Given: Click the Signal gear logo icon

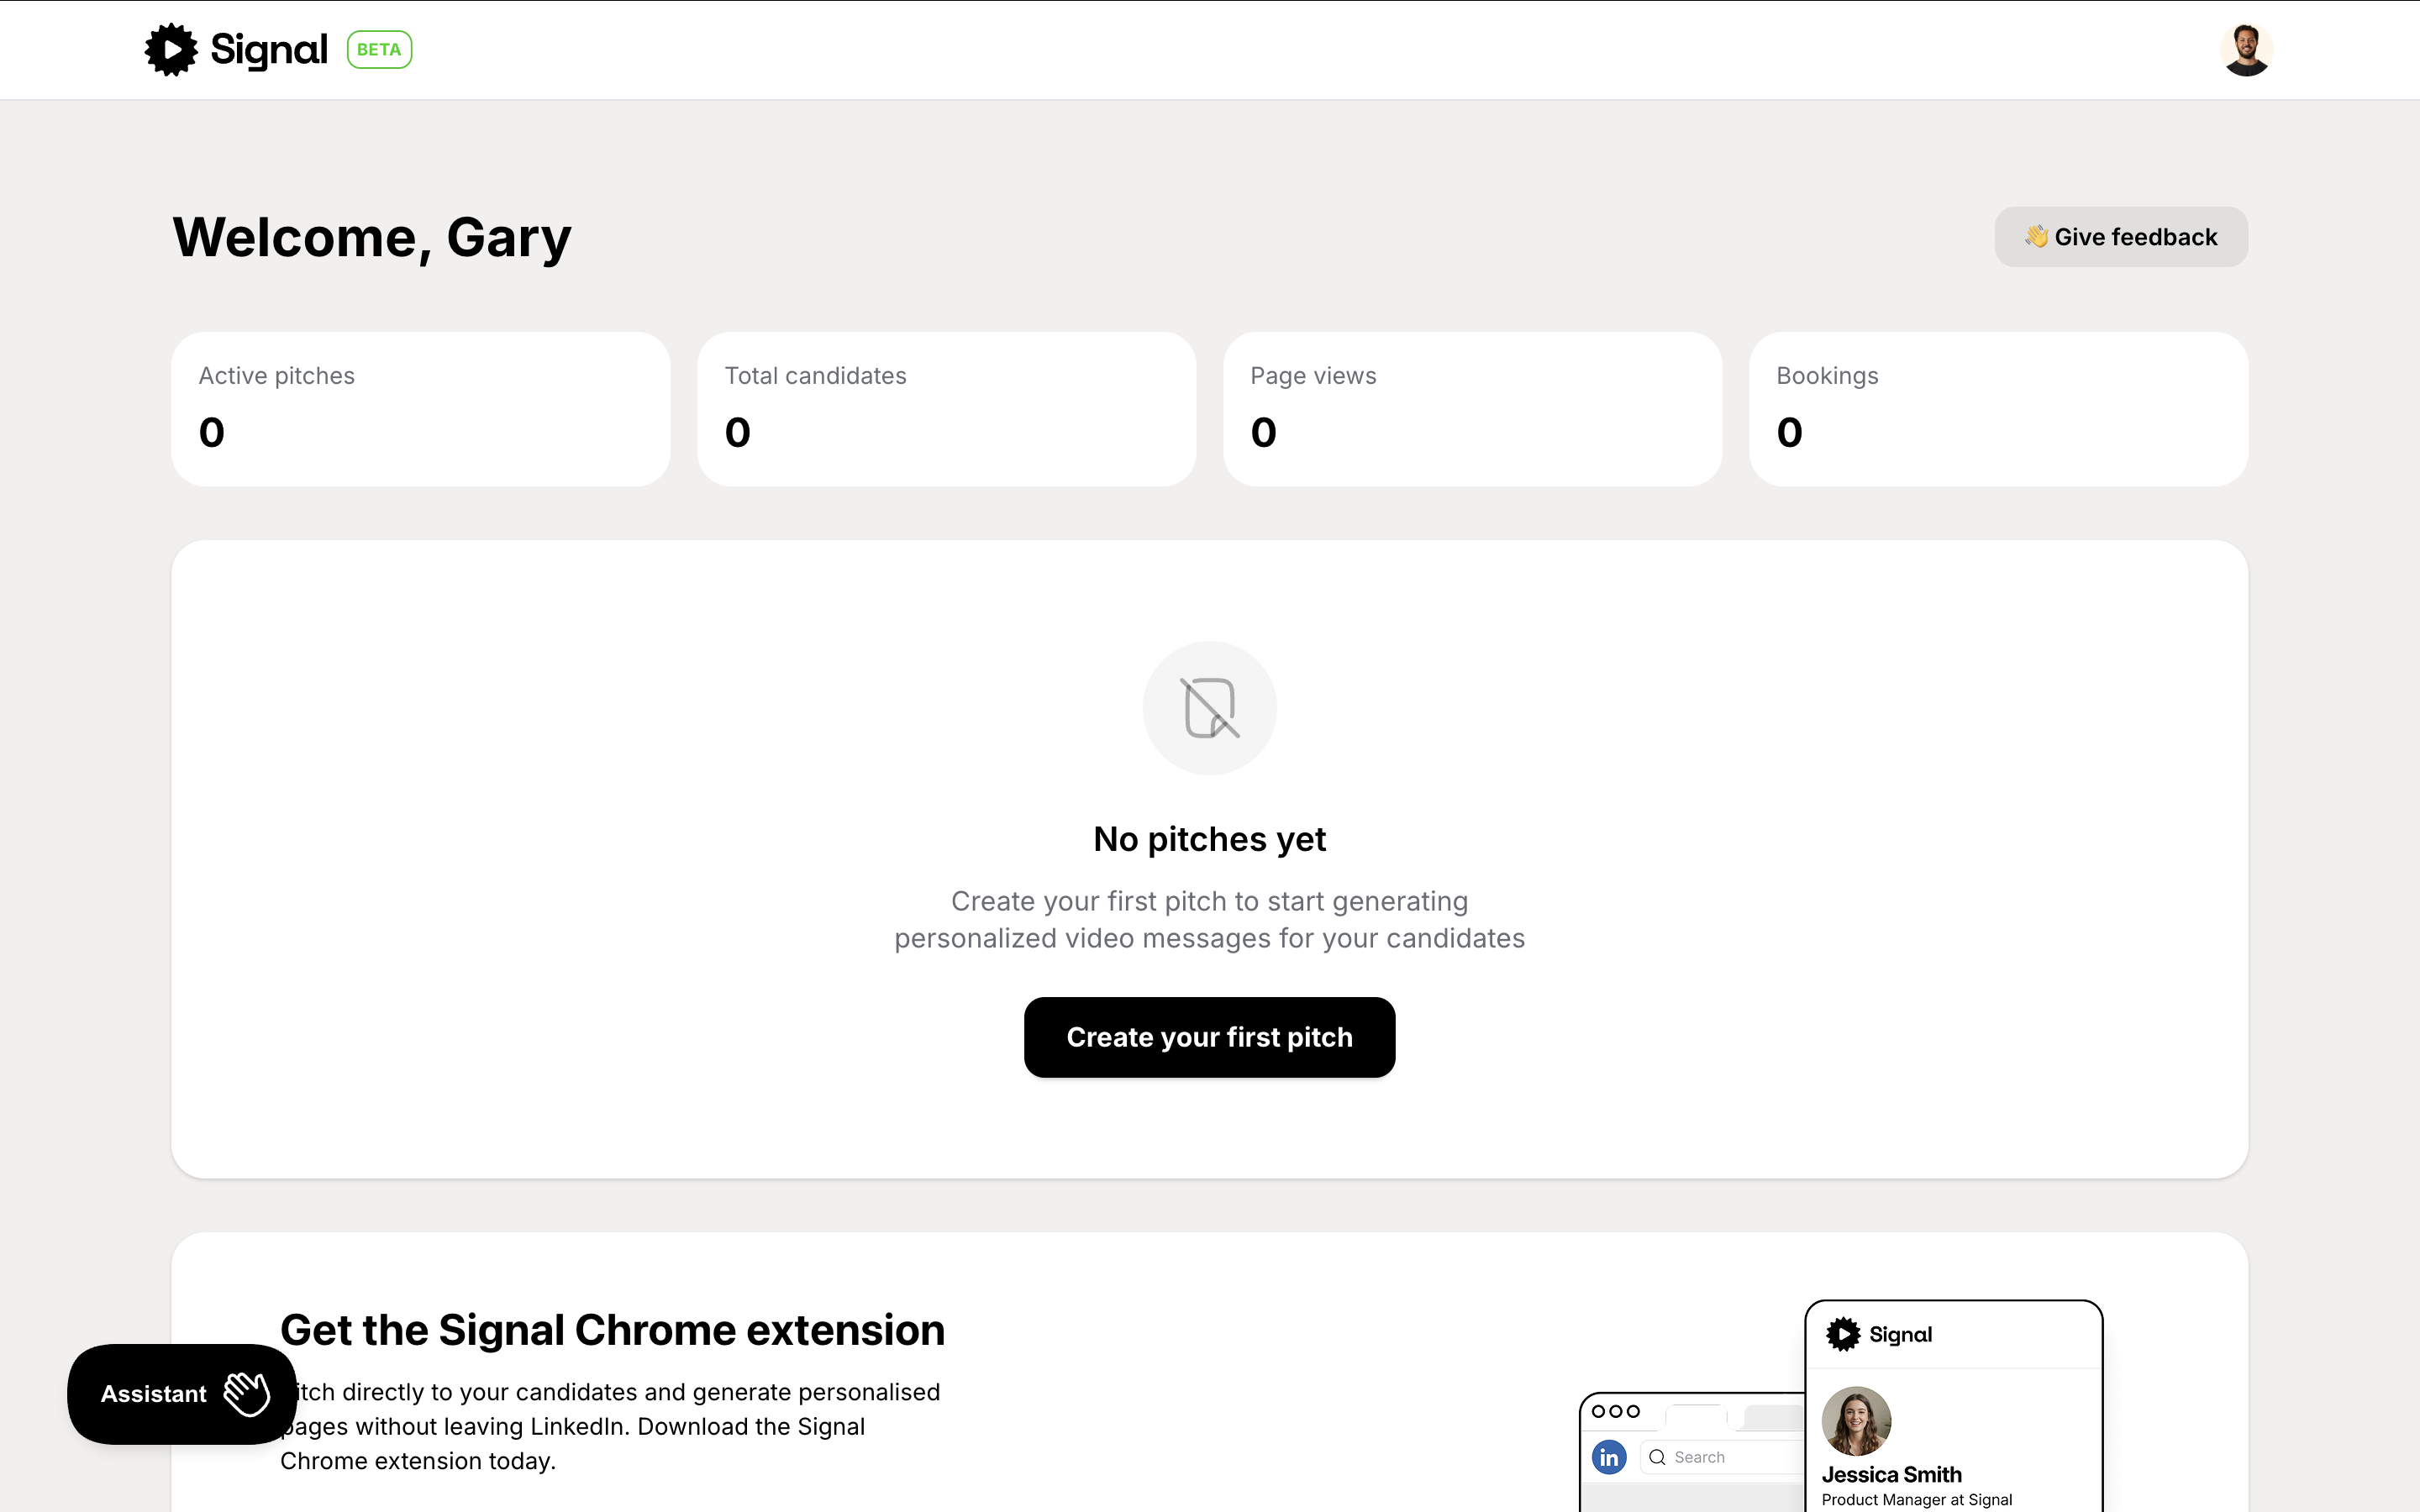Looking at the screenshot, I should (x=171, y=49).
